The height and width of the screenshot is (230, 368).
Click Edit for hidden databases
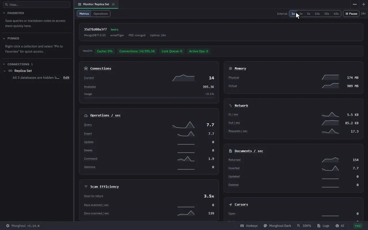pos(66,78)
